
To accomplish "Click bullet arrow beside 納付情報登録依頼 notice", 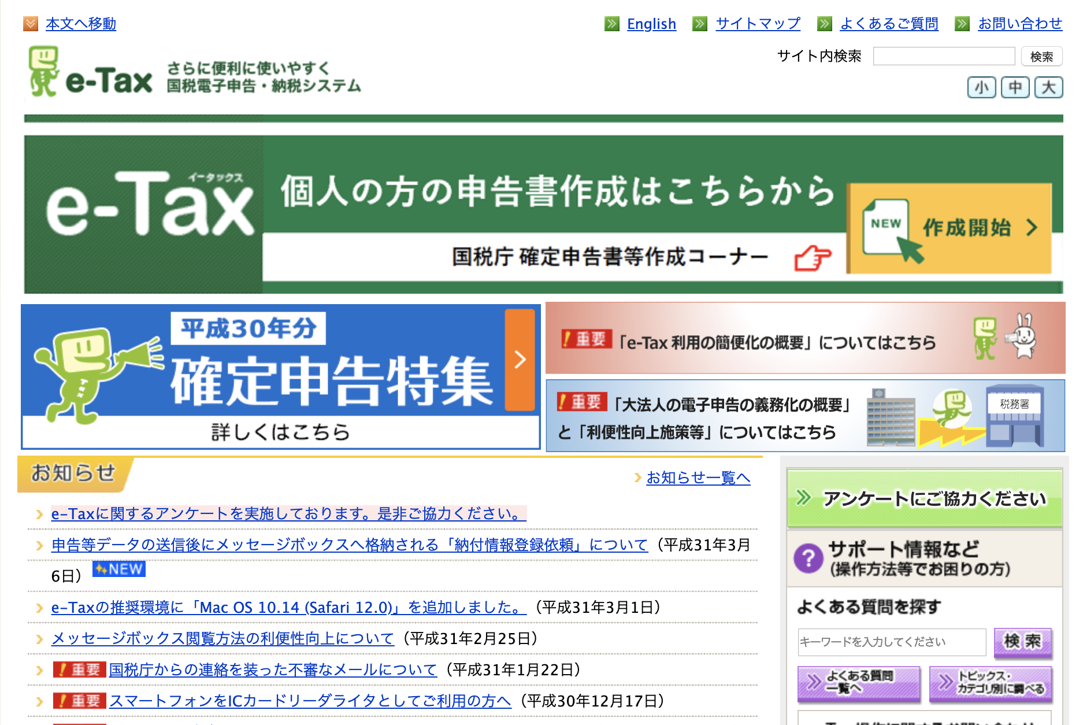I will (x=39, y=545).
